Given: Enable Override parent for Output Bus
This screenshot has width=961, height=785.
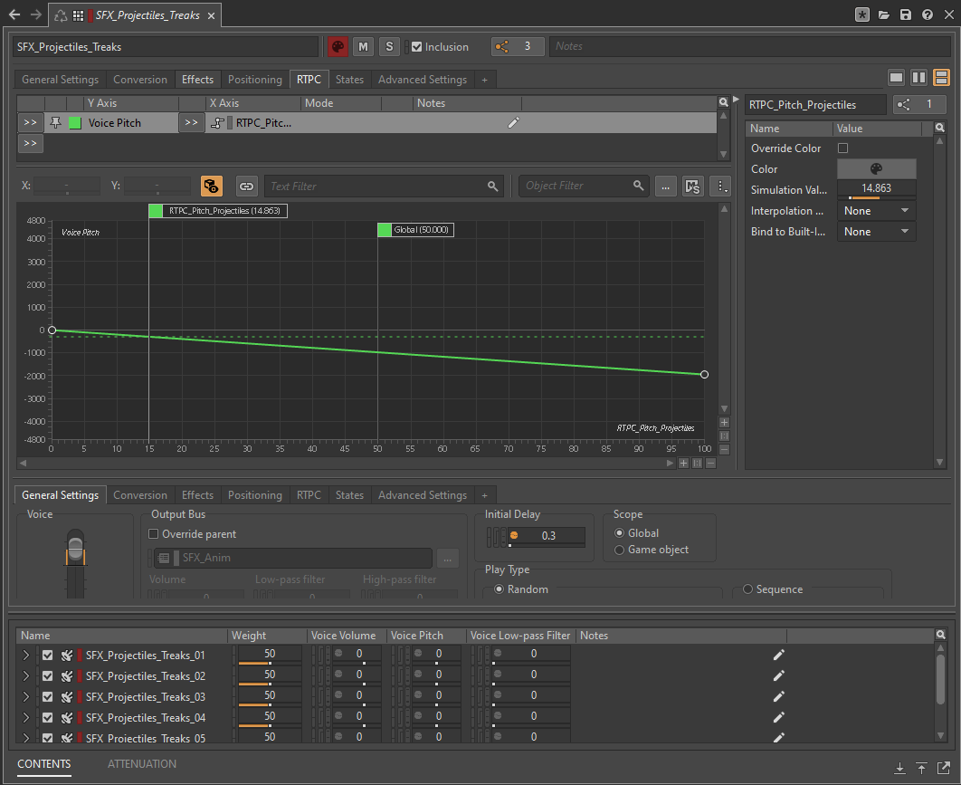Looking at the screenshot, I should [x=154, y=534].
